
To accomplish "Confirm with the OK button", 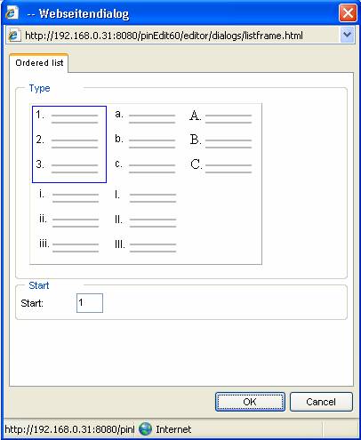I will point(250,402).
